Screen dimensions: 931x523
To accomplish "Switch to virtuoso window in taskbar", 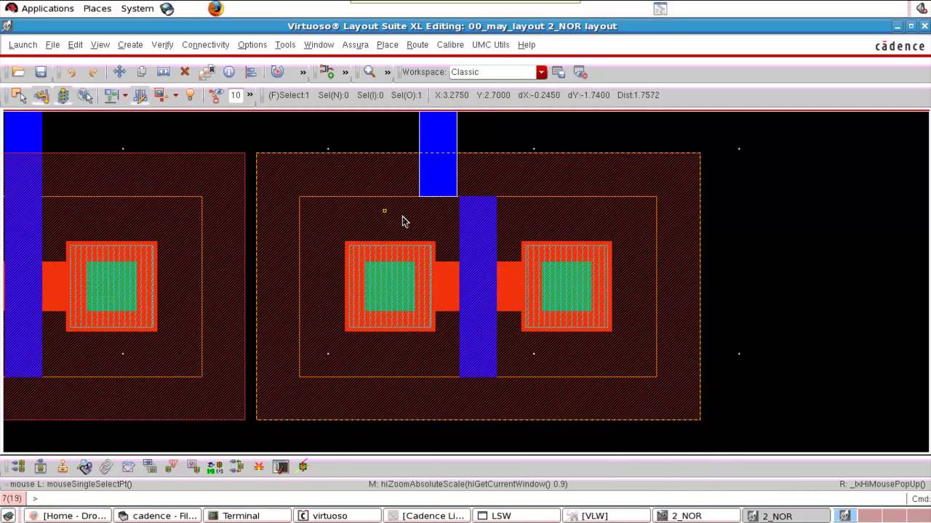I will (337, 516).
